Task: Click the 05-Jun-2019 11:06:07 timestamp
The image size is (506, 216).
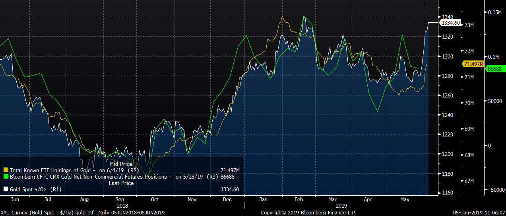Action: (x=479, y=213)
